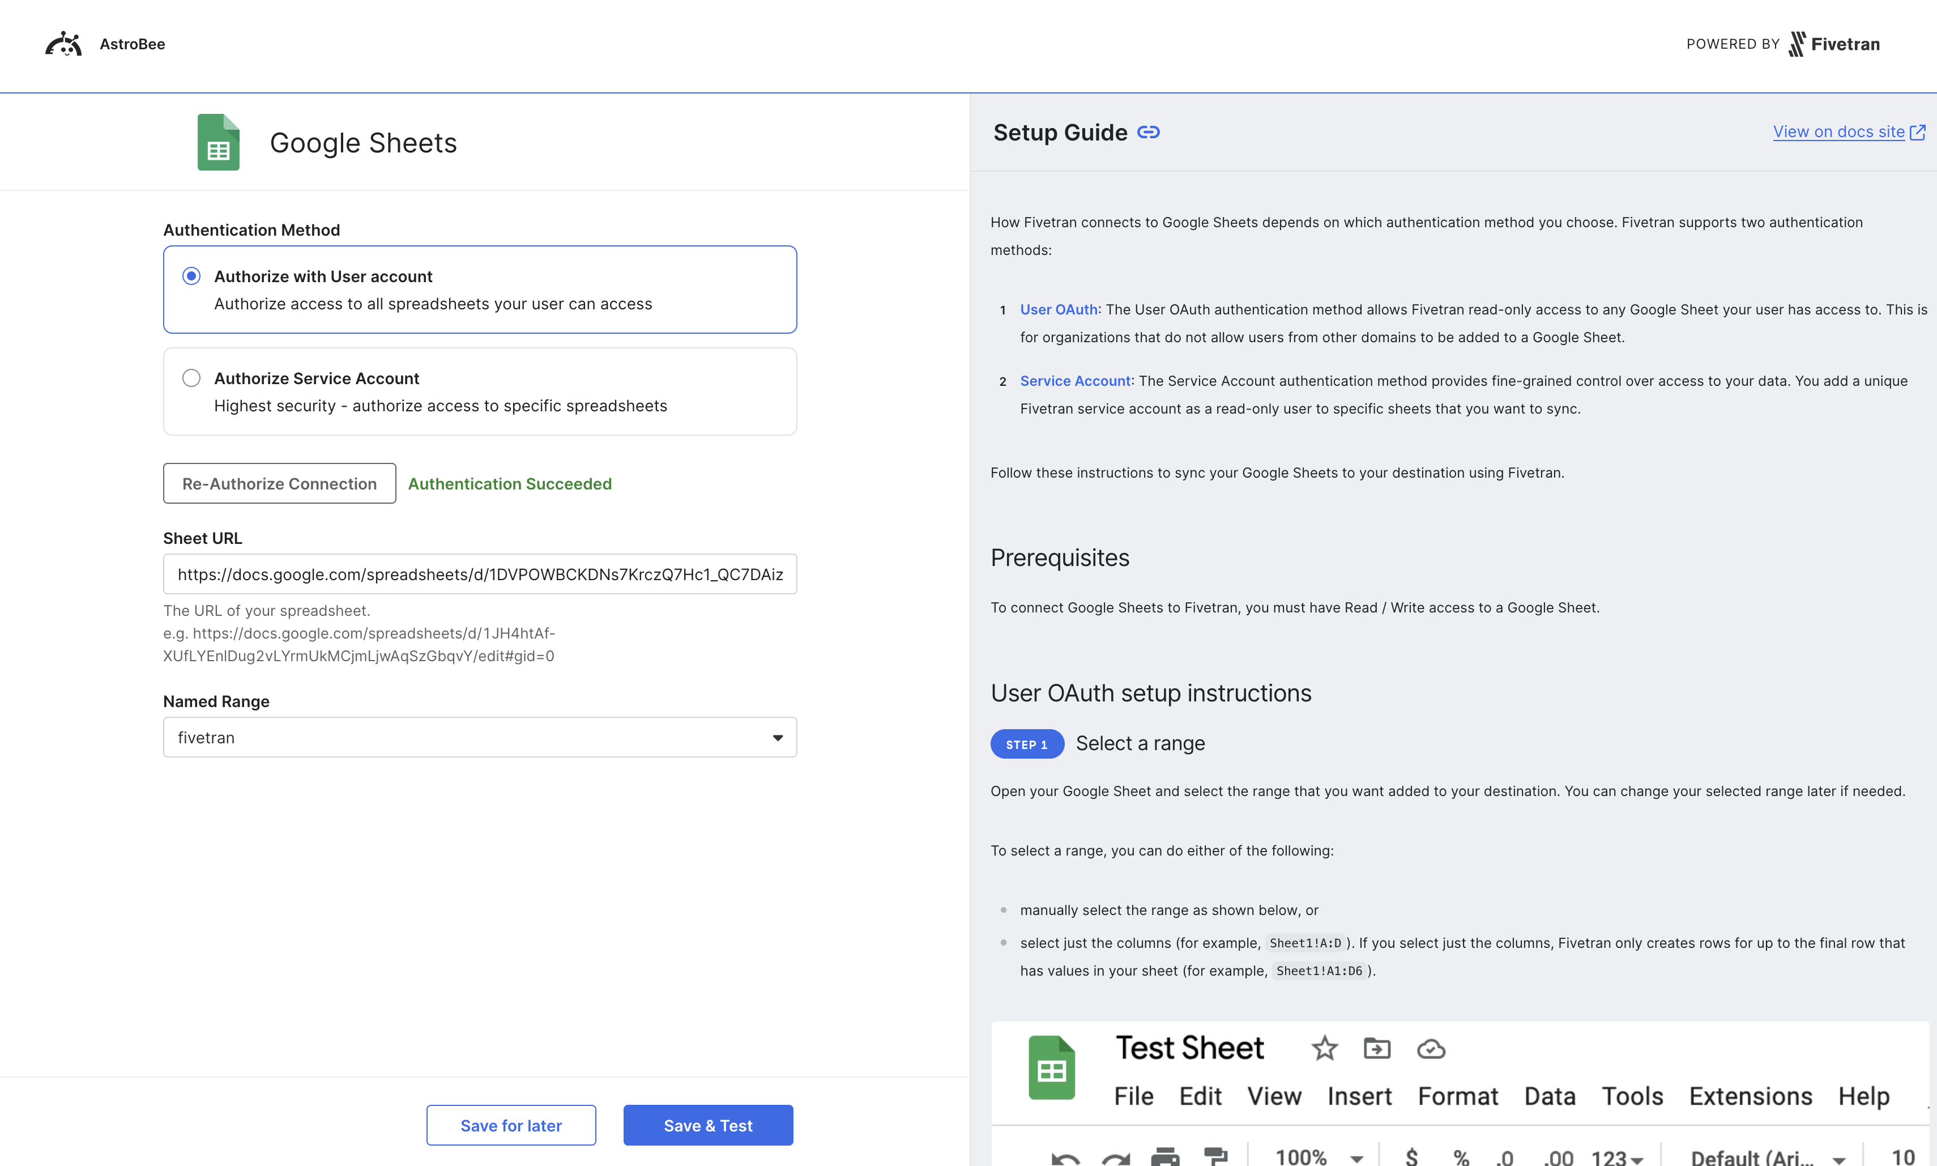Image resolution: width=1937 pixels, height=1166 pixels.
Task: Click the move-to-folder icon beside Test Sheet
Action: click(1377, 1048)
